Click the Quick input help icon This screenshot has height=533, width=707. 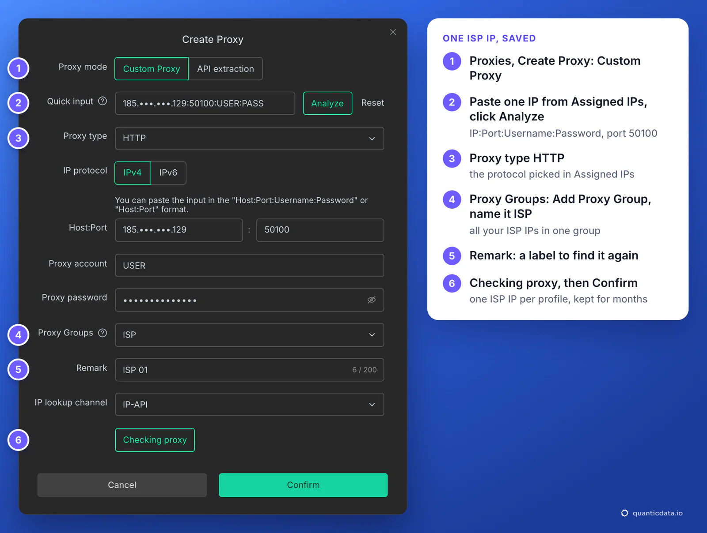[103, 101]
